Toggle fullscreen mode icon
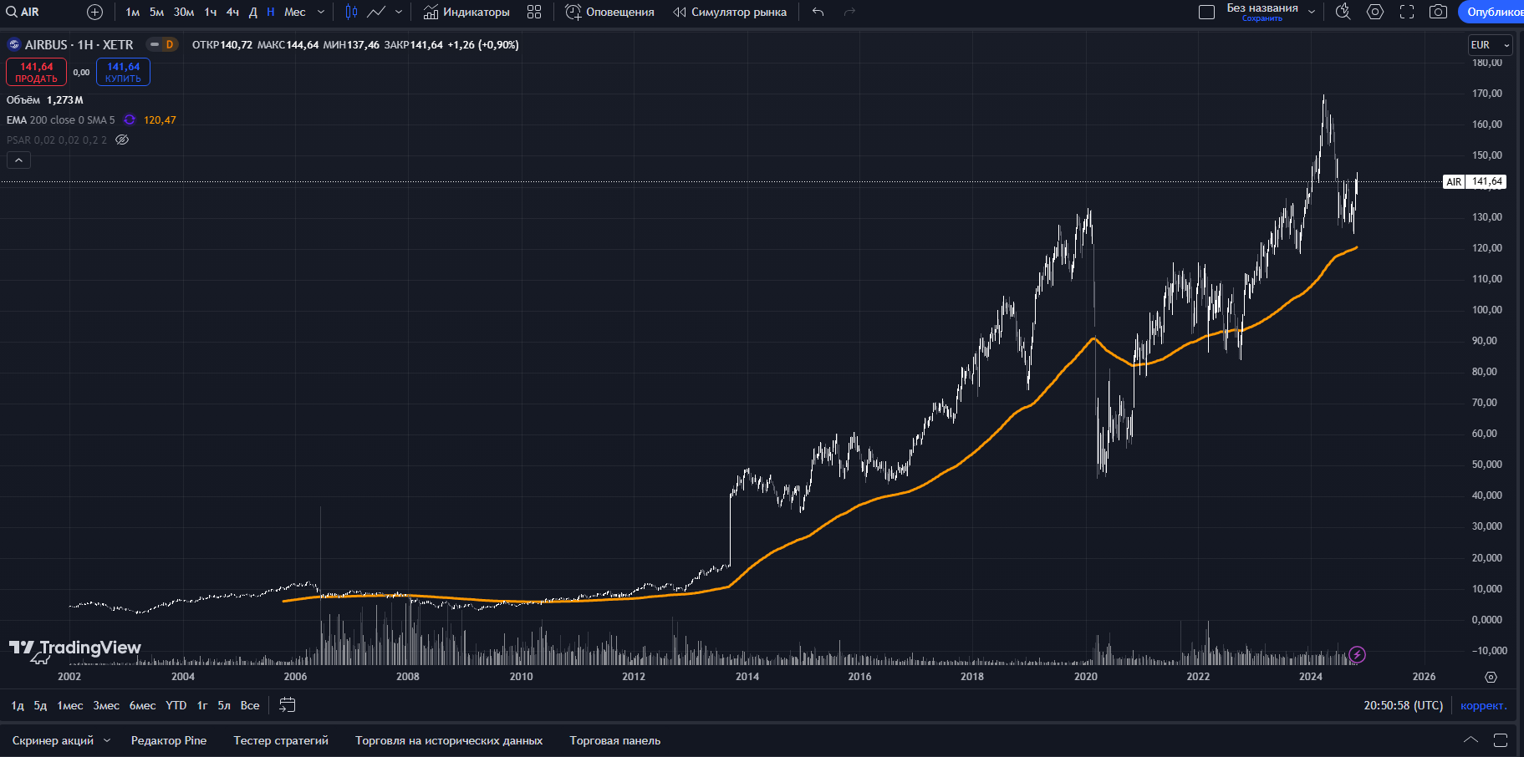Image resolution: width=1524 pixels, height=757 pixels. [x=1407, y=12]
